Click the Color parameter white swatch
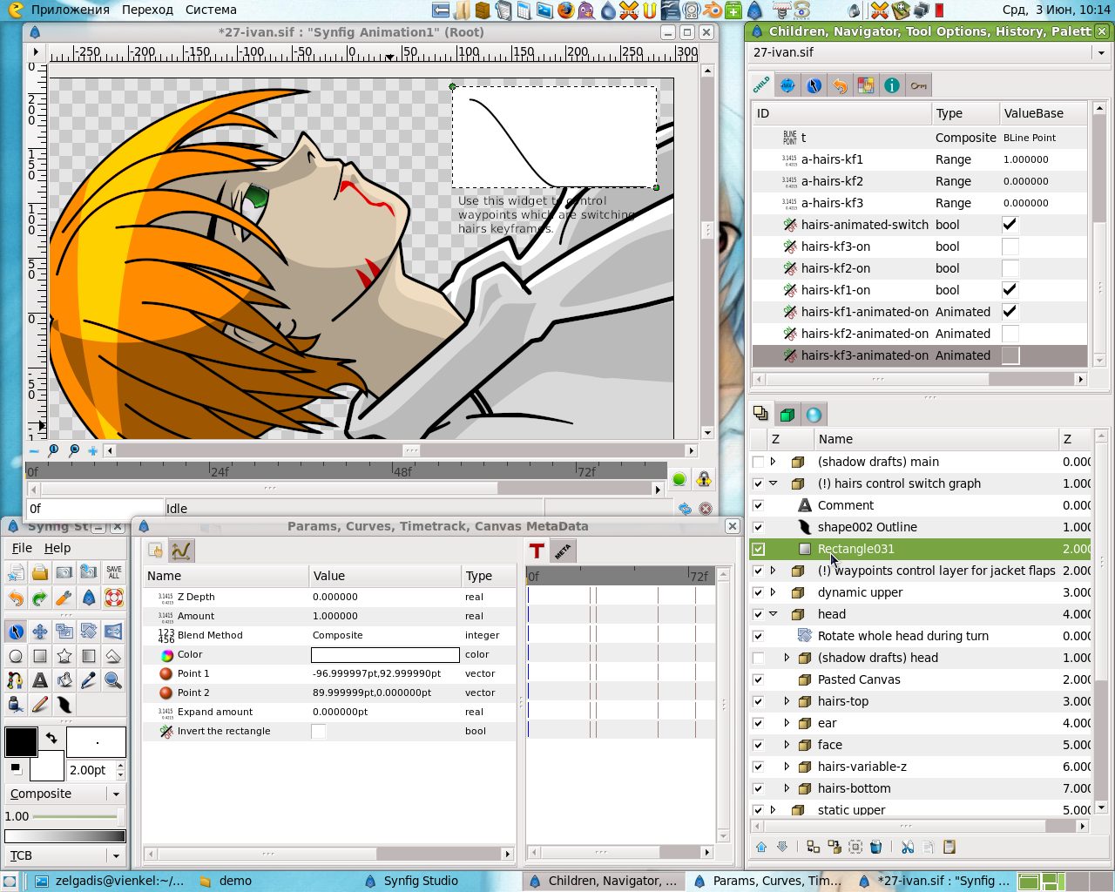The width and height of the screenshot is (1115, 892). (x=385, y=654)
